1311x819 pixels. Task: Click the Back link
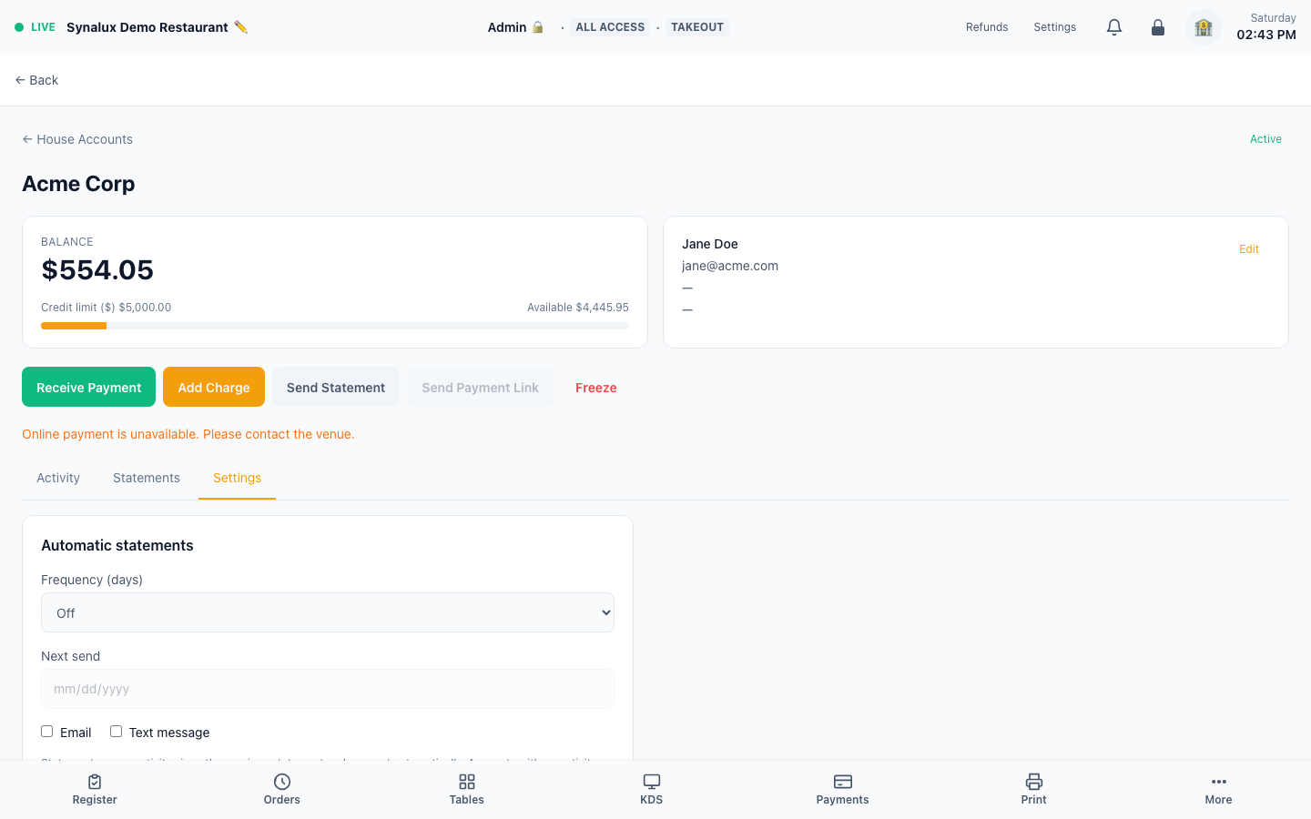(36, 80)
